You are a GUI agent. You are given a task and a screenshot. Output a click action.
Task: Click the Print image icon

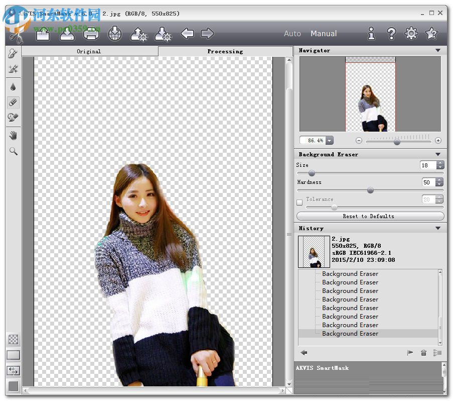[x=91, y=34]
